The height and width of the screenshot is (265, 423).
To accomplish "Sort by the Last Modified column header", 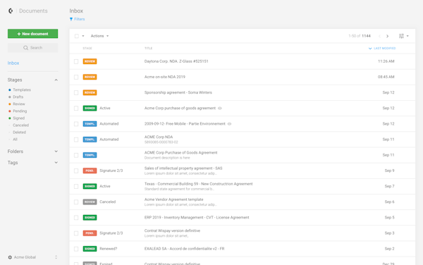I will pos(384,49).
